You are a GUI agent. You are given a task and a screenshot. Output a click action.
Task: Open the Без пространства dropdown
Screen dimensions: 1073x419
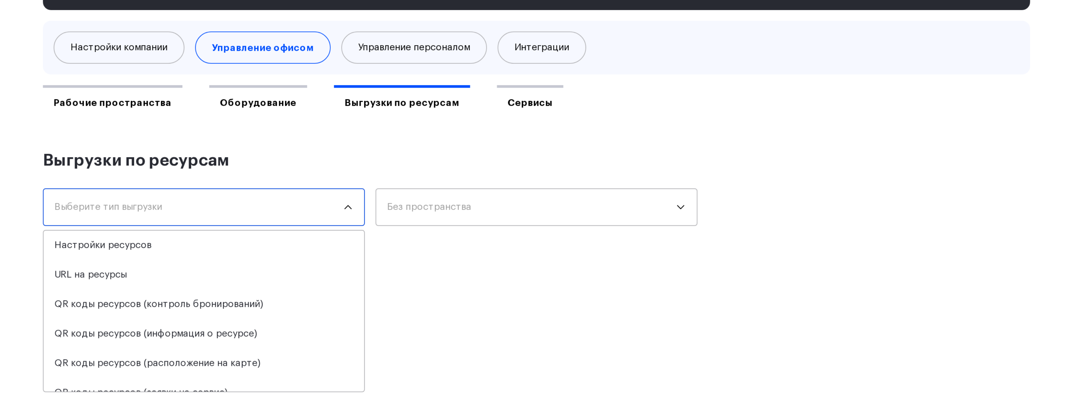tap(536, 207)
